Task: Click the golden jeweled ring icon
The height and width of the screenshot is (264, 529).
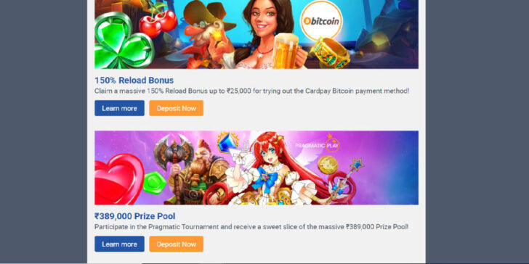Action: point(330,53)
